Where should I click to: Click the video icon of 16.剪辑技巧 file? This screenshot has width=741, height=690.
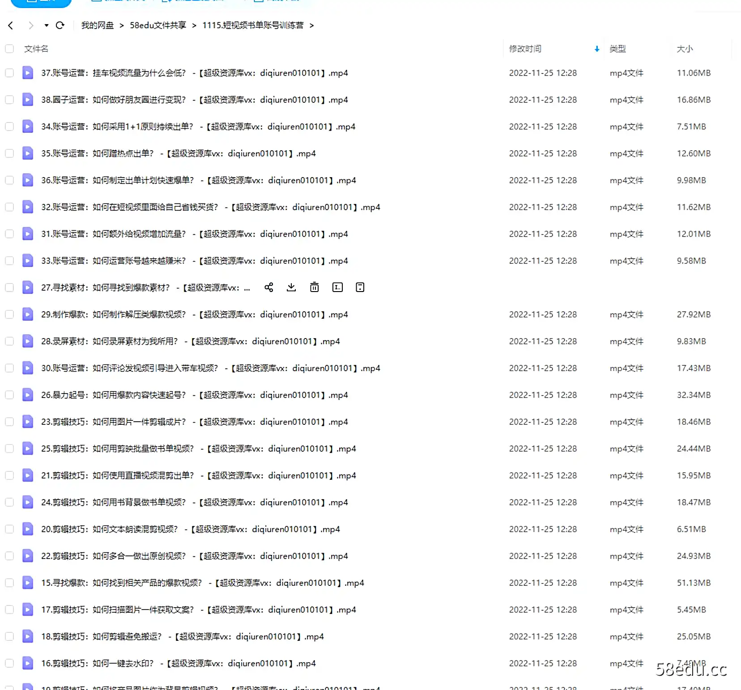[x=28, y=663]
